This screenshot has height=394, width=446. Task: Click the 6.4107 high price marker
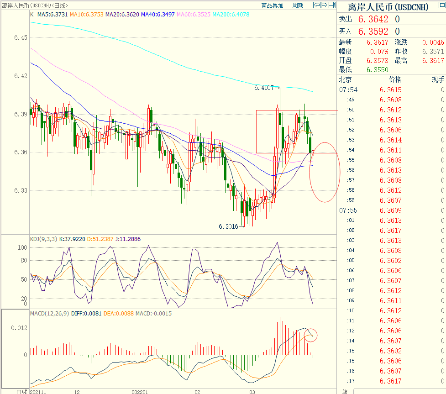(264, 88)
